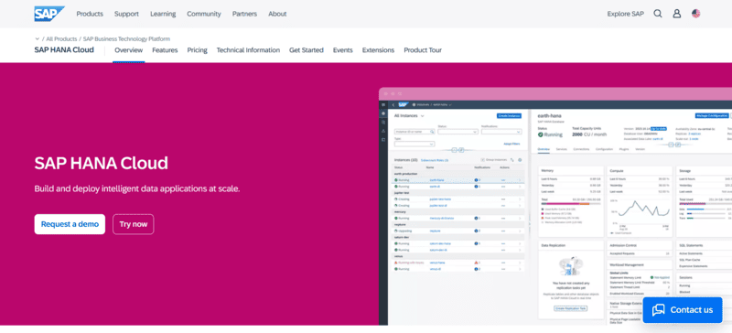Click the warning triangle in the venus-hana row
The width and height of the screenshot is (732, 333).
(x=476, y=263)
